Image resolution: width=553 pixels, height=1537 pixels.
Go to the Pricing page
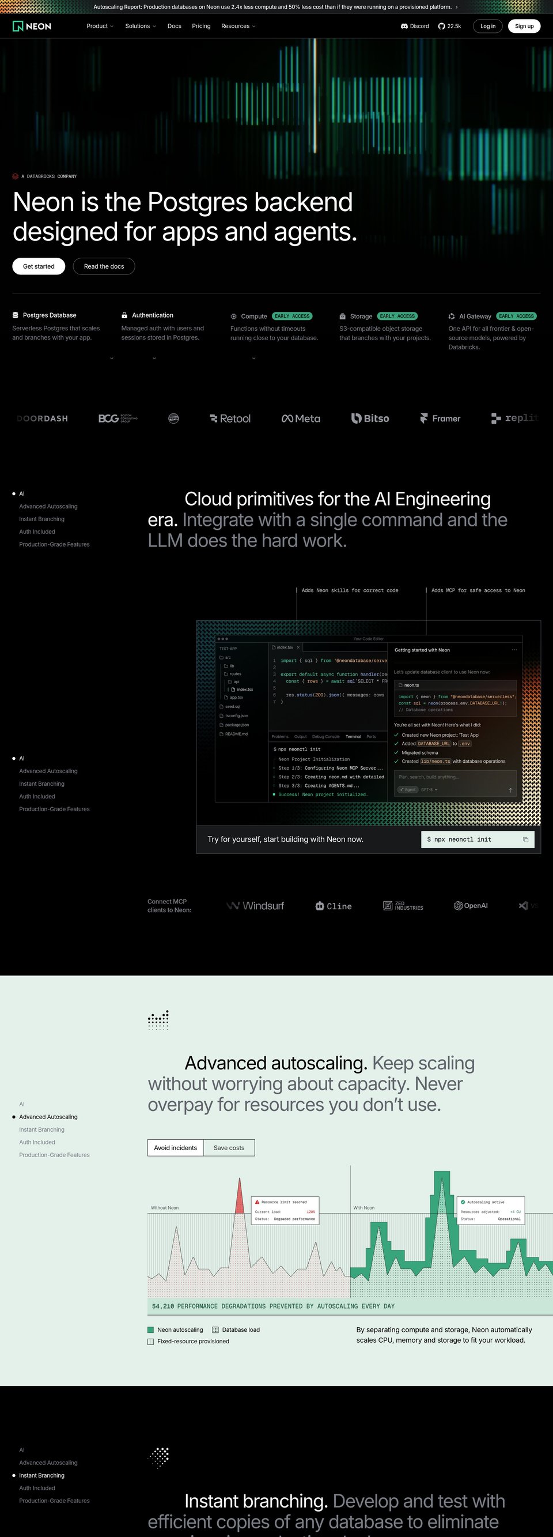coord(201,27)
